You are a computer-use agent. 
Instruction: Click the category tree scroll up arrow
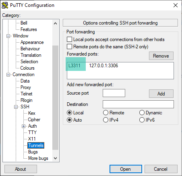[55, 23]
